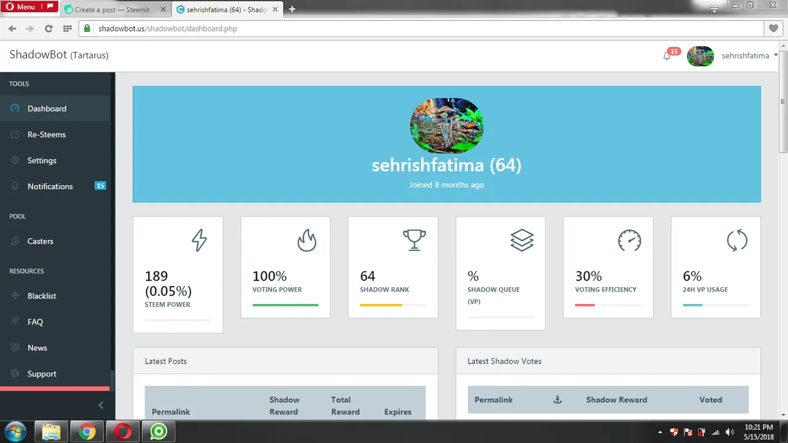Click the green Voting Power progress bar
Viewport: 788px width, 443px height.
[x=285, y=305]
